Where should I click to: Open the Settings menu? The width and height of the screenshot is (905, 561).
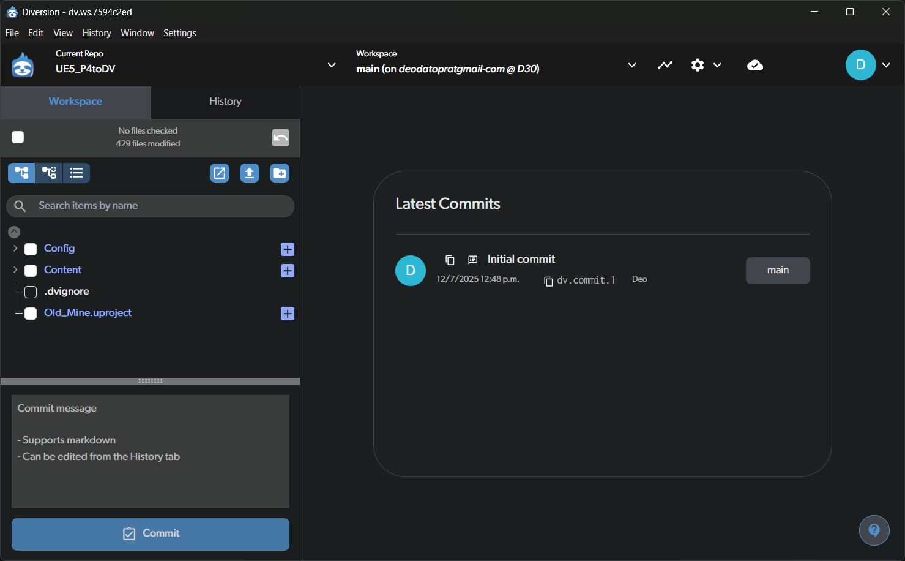[x=180, y=33]
